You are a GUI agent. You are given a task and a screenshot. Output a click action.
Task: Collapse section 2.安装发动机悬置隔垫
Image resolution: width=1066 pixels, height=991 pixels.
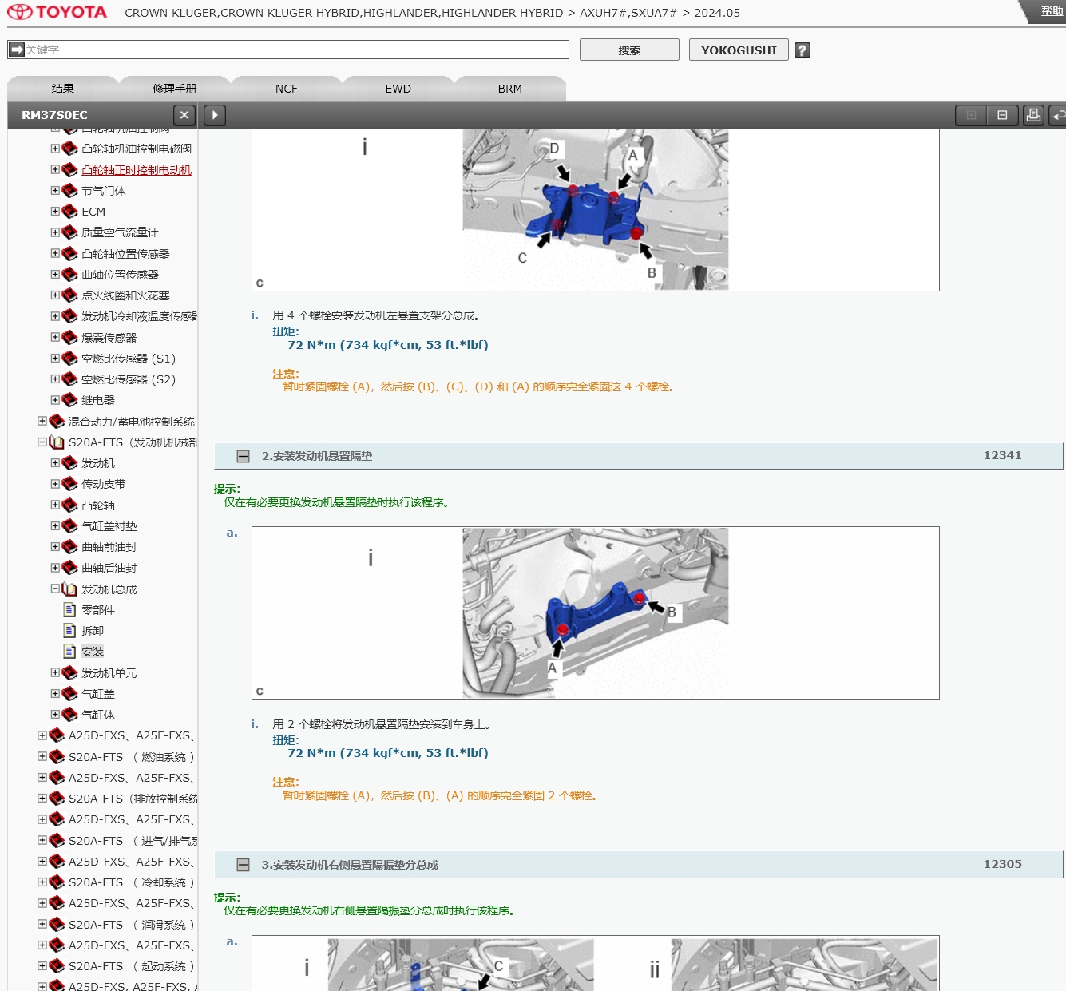coord(244,456)
